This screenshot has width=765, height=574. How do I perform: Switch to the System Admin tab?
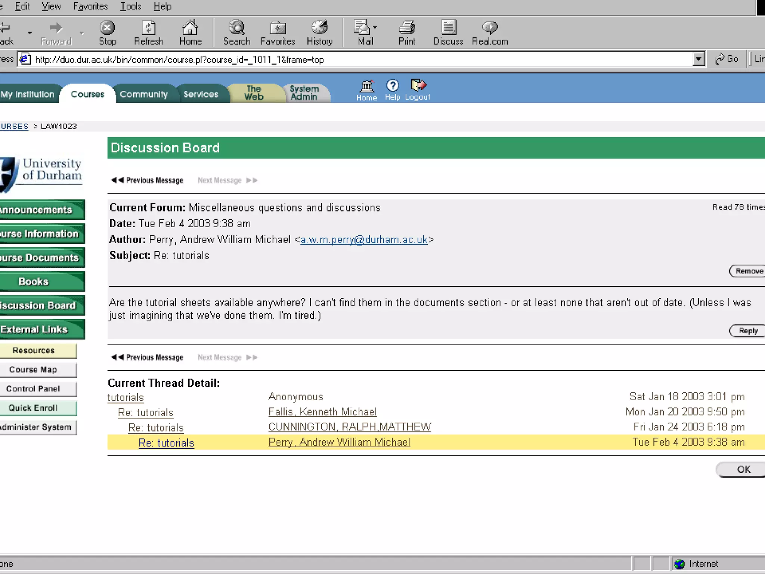(x=304, y=93)
